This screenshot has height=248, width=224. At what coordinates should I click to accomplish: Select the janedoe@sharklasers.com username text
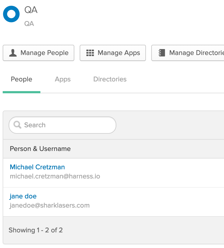[50, 205]
